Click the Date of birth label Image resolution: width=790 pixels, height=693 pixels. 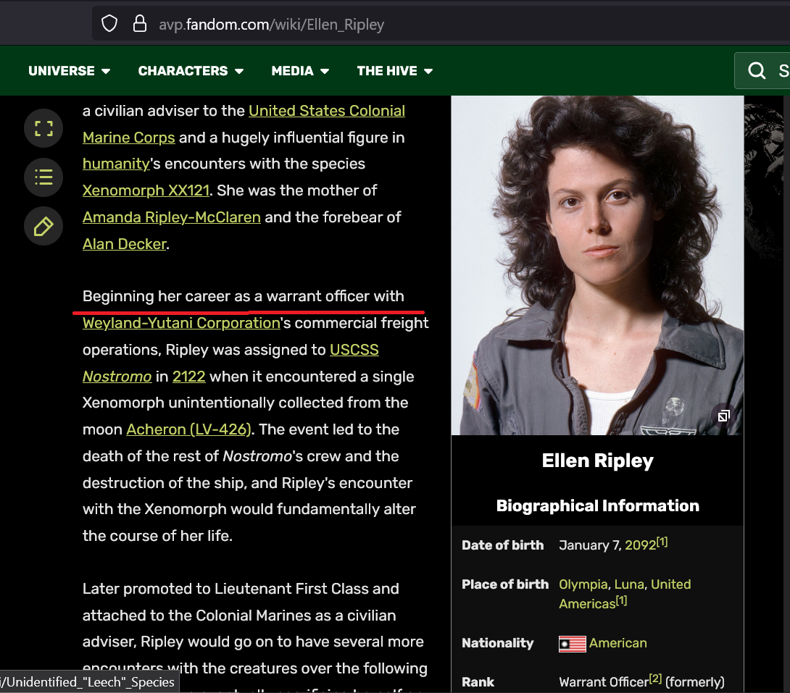503,545
